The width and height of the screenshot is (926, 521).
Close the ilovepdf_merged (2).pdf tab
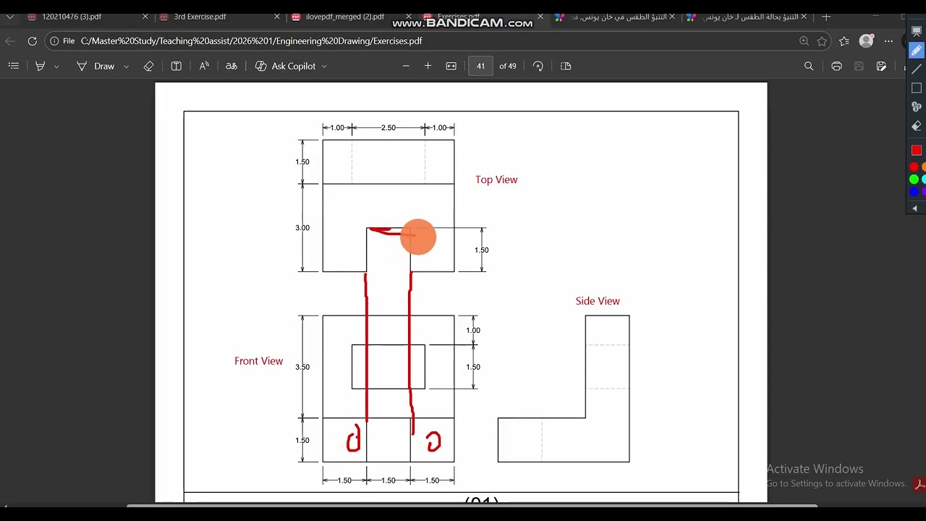click(408, 17)
